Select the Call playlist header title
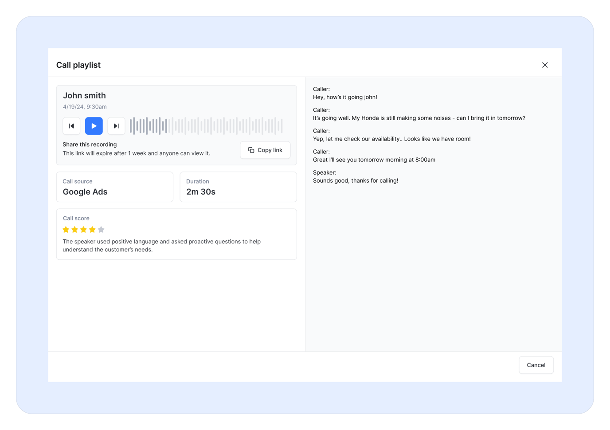This screenshot has height=430, width=610. pos(78,65)
